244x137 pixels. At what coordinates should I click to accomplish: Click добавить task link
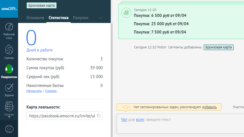pyautogui.click(x=209, y=107)
